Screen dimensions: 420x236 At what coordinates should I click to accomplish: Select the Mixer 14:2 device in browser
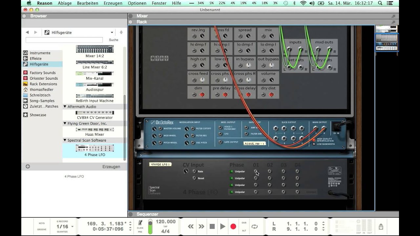pyautogui.click(x=95, y=51)
